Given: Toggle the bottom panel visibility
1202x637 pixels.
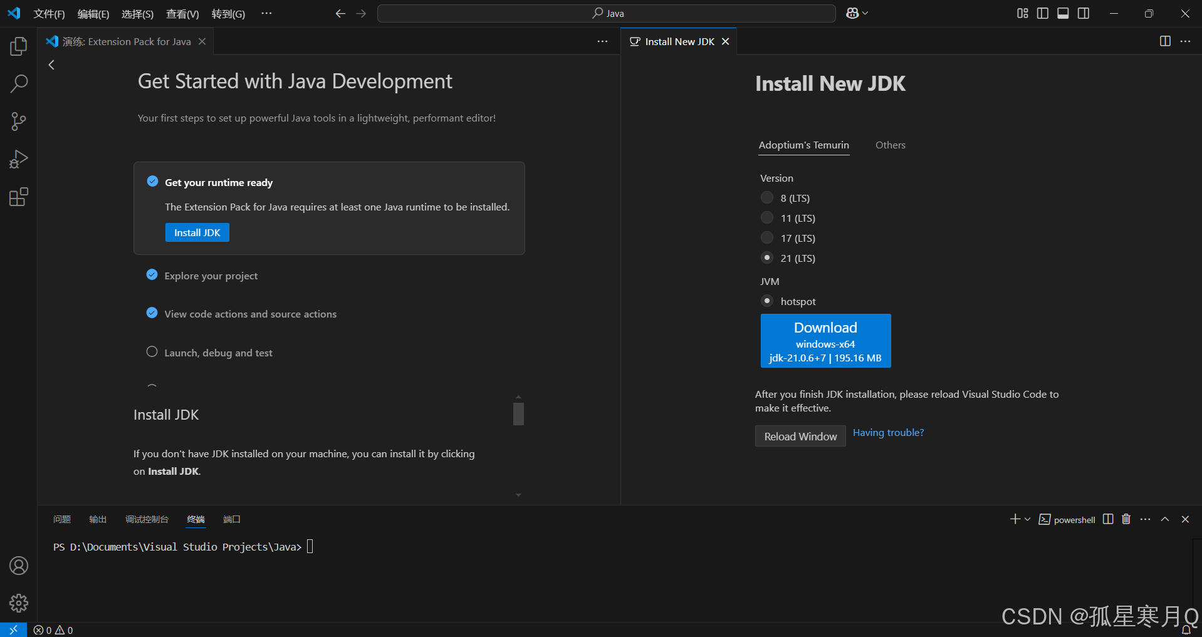Looking at the screenshot, I should (x=1063, y=13).
